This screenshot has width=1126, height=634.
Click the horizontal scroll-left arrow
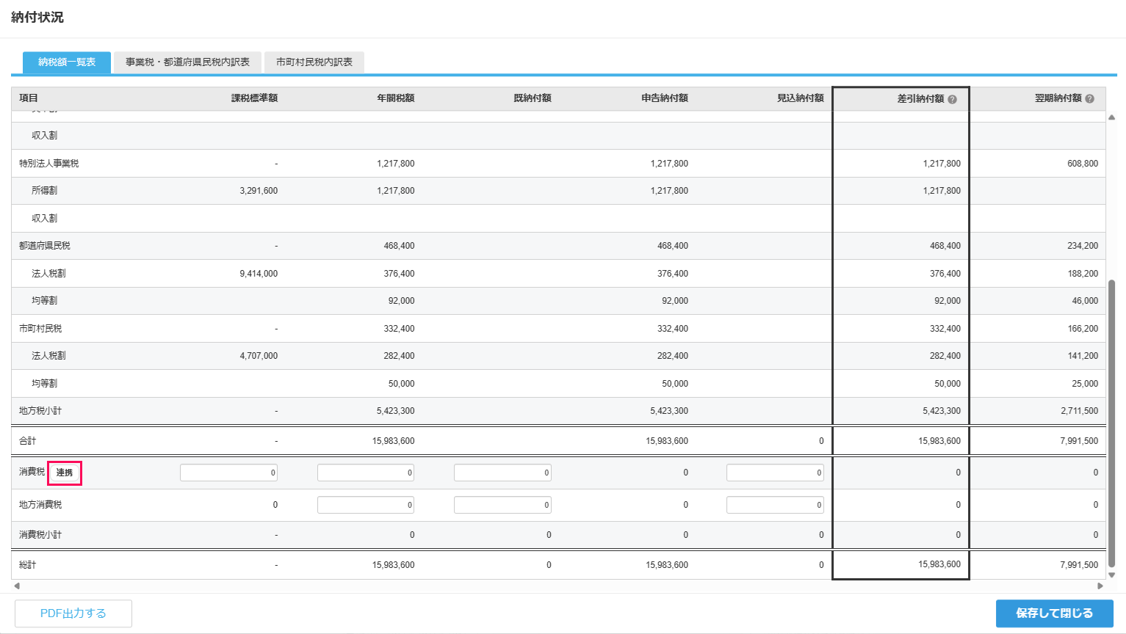pyautogui.click(x=17, y=586)
